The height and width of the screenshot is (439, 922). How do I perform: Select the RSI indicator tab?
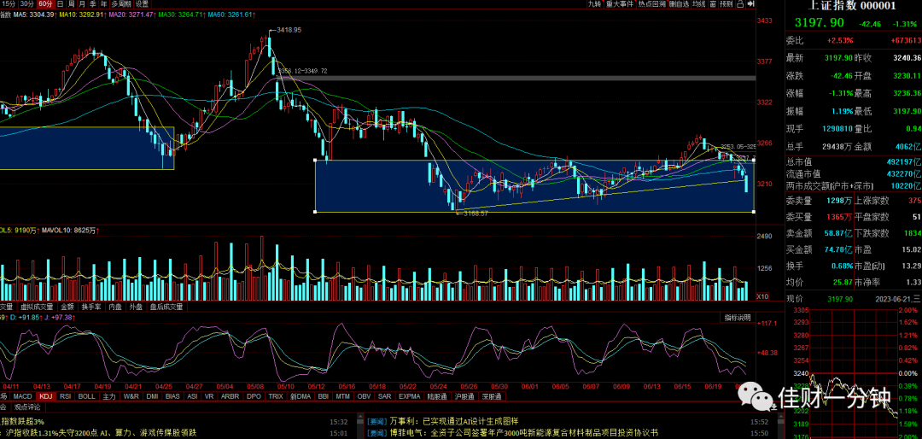click(65, 396)
